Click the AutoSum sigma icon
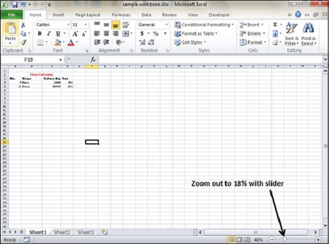The width and height of the screenshot is (329, 244). coord(275,25)
